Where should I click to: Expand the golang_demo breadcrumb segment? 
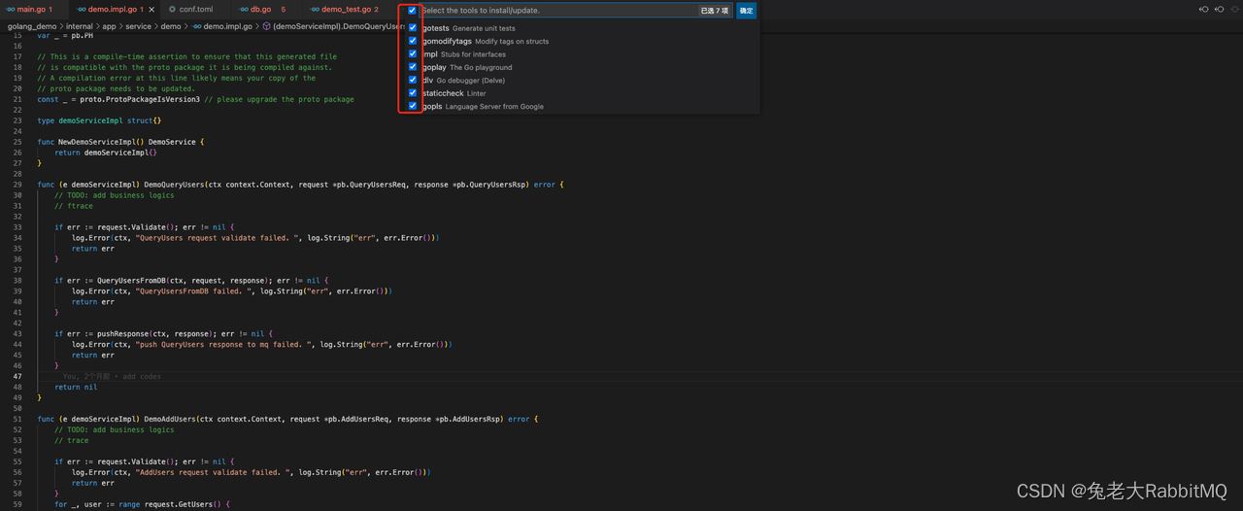31,26
